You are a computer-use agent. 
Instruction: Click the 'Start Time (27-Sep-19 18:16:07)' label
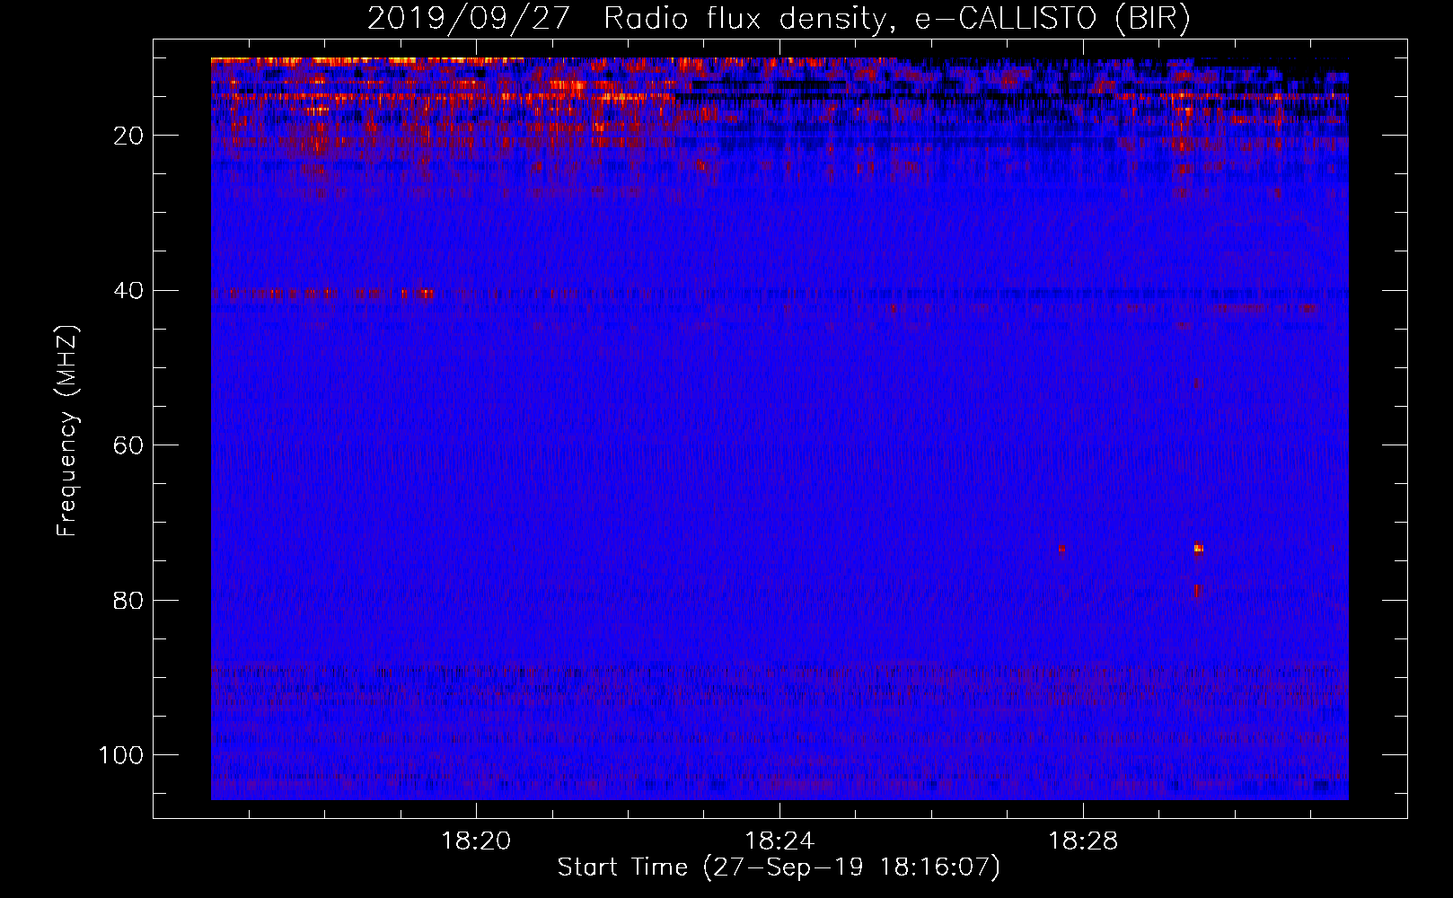(x=779, y=867)
